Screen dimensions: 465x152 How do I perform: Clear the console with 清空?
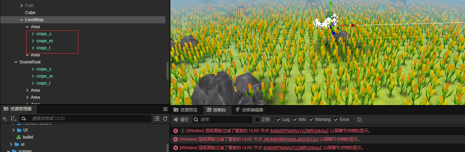181,120
